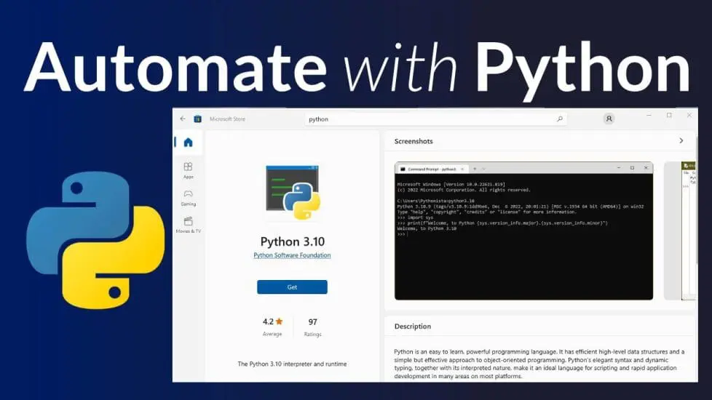Open the second partially visible screenshot
This screenshot has height=400, width=712.
coord(680,231)
